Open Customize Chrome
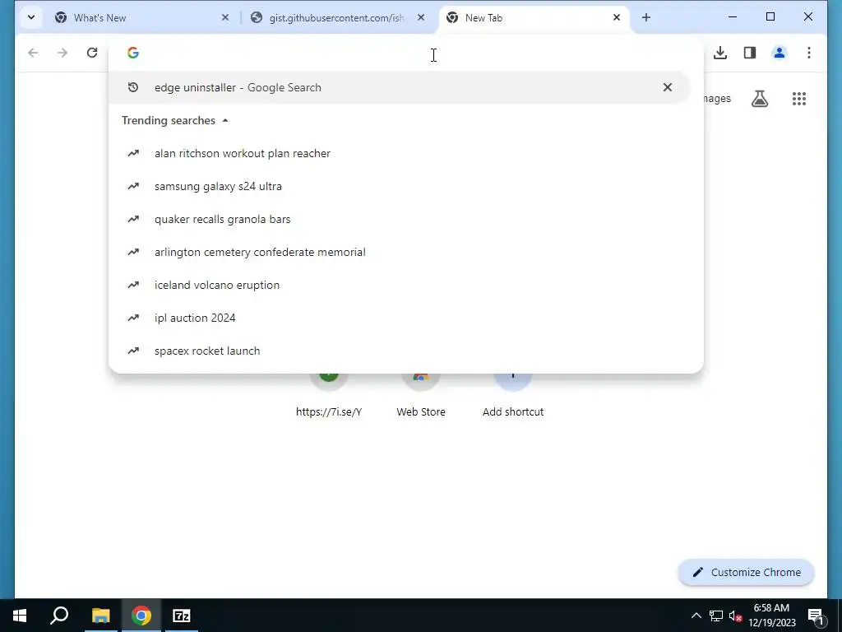 pyautogui.click(x=747, y=573)
